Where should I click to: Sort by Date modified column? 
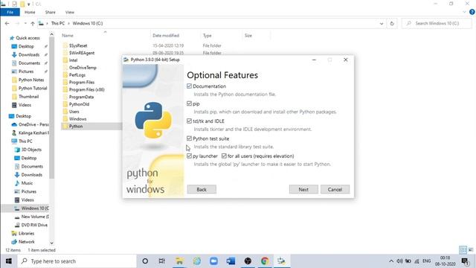[x=166, y=36]
